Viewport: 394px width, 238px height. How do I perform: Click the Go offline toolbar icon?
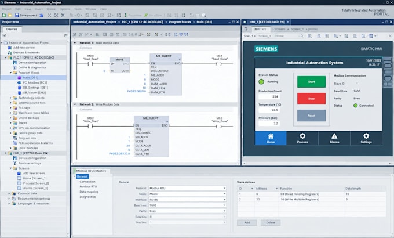point(154,15)
